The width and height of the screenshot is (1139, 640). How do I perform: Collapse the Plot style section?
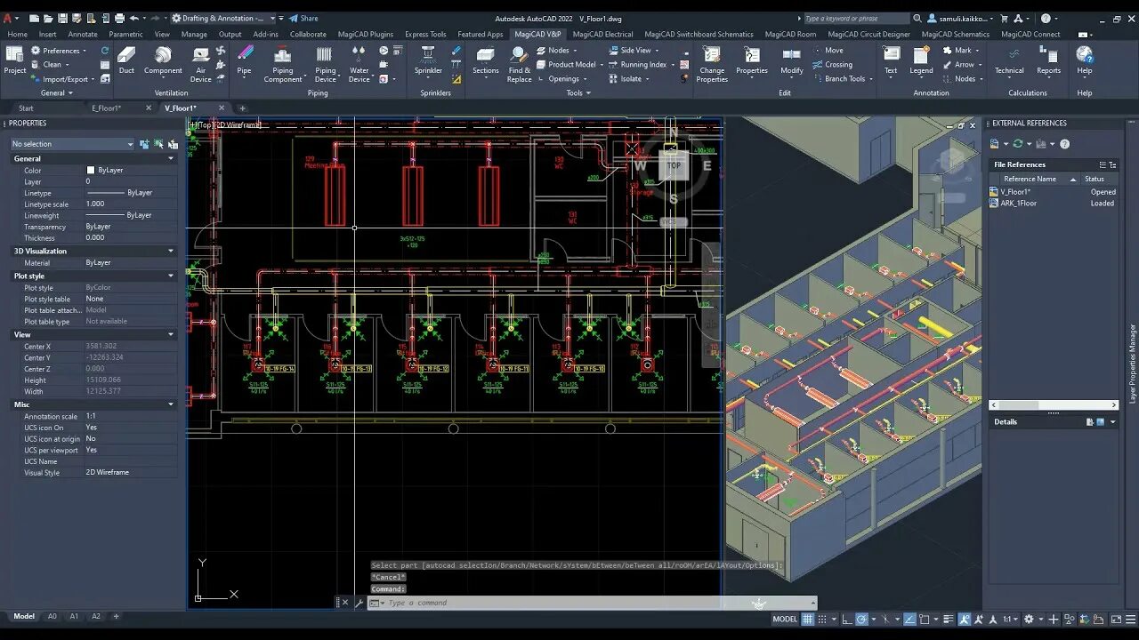click(171, 276)
